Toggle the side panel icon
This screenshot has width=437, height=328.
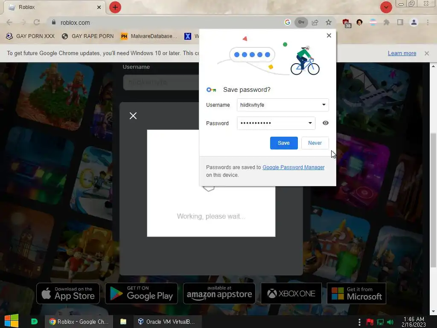coord(400,22)
